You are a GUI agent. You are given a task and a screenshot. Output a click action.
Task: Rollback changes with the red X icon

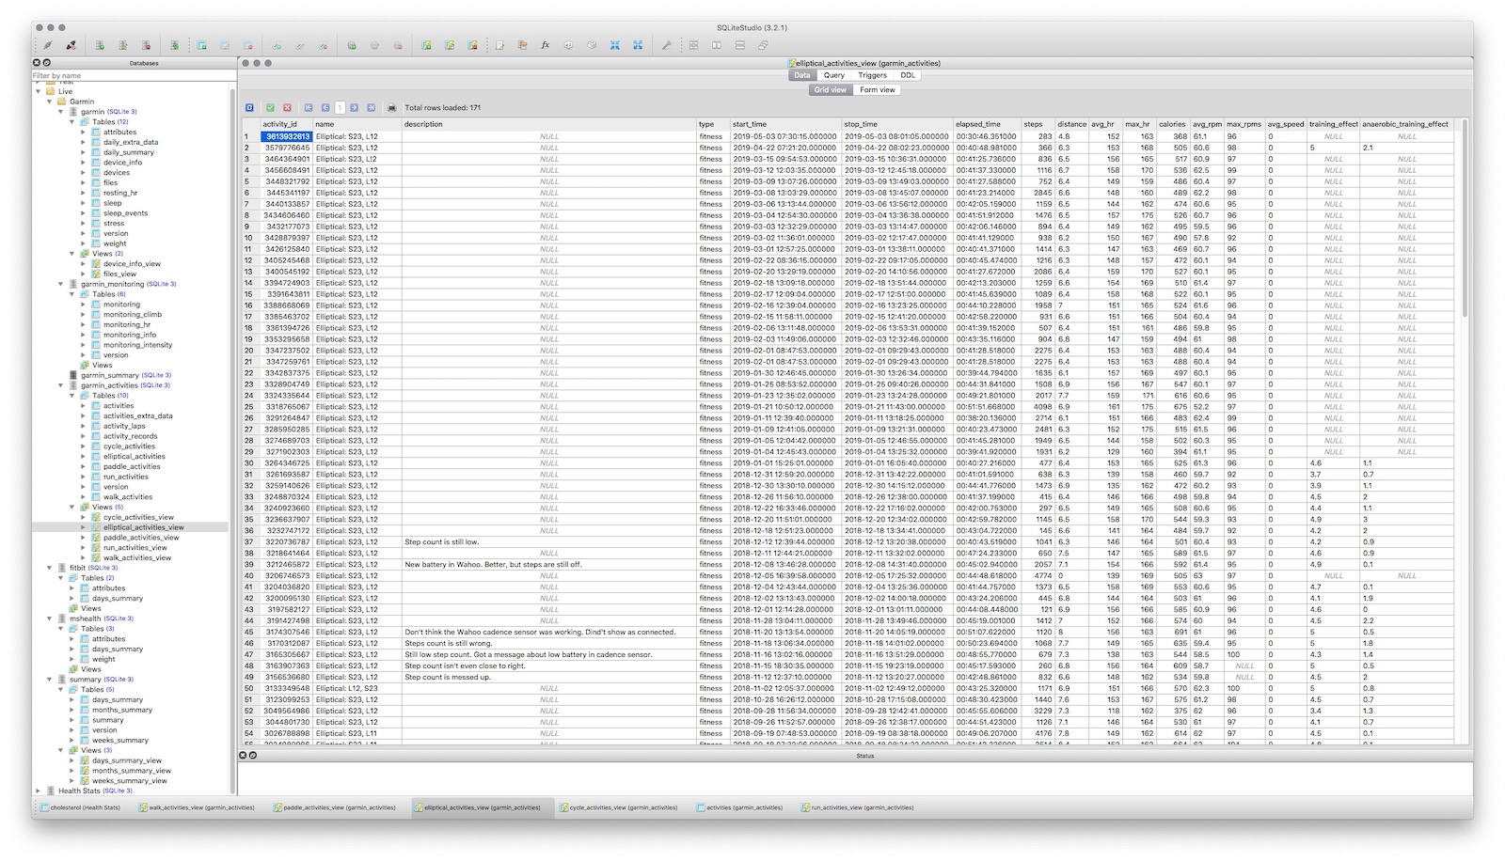[287, 108]
